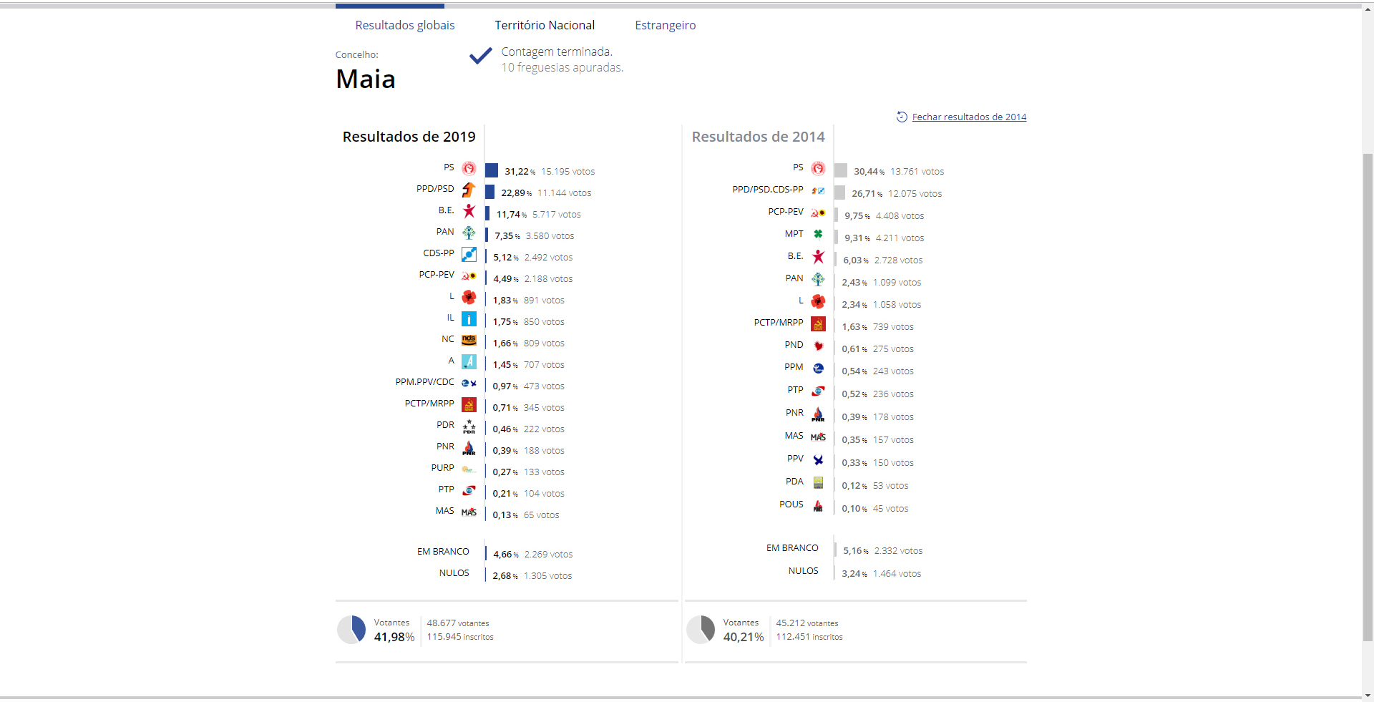
Task: Click the PNR flame logo in 2019 results
Action: (469, 448)
